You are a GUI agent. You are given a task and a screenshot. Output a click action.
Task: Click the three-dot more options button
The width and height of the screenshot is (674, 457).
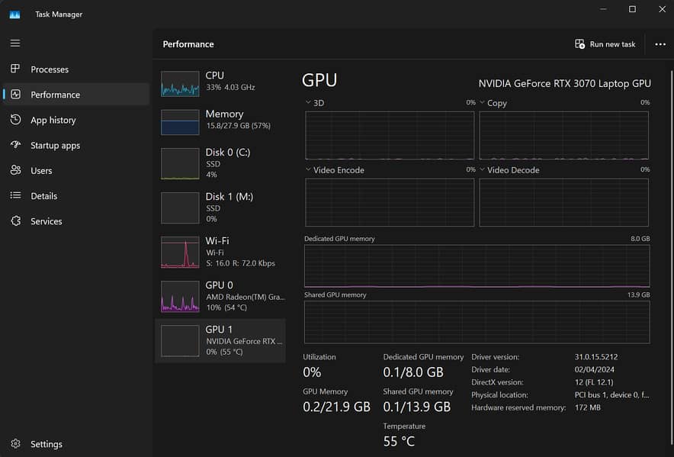coord(660,44)
